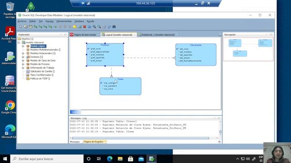Click the Default Size toolbar icon
The height and width of the screenshot is (163, 291).
[109, 27]
